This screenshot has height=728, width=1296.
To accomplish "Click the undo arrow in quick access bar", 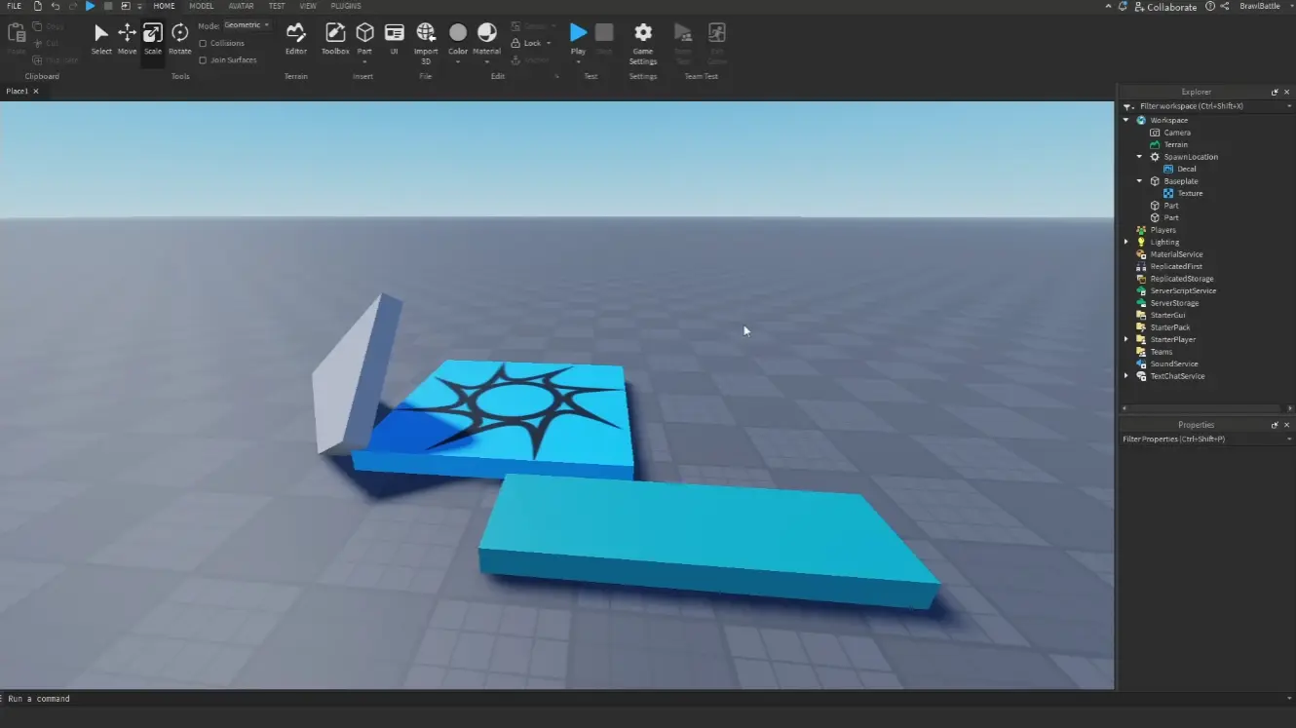I will (x=56, y=6).
